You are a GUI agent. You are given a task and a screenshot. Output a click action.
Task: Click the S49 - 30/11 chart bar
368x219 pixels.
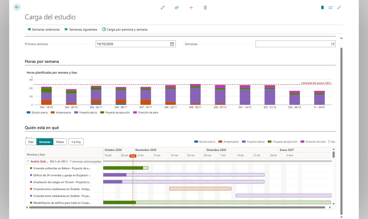pyautogui.click(x=195, y=94)
